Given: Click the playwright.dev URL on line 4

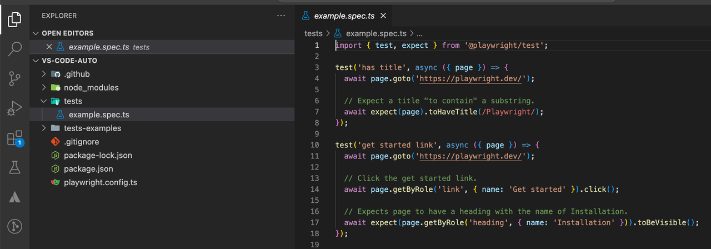Looking at the screenshot, I should click(471, 78).
